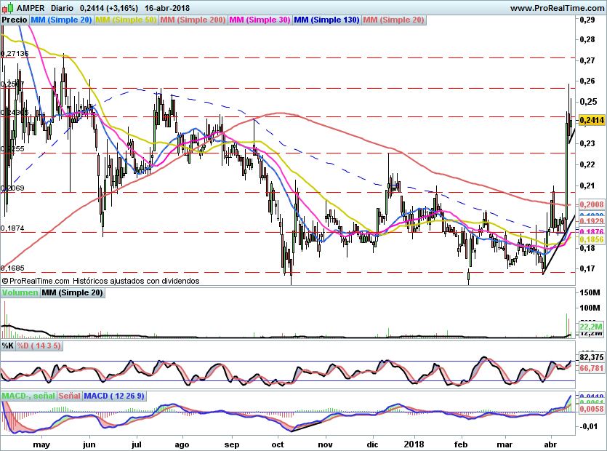This screenshot has height=451, width=607.
Task: Click the MACD-, señal histogram label
Action: click(28, 396)
